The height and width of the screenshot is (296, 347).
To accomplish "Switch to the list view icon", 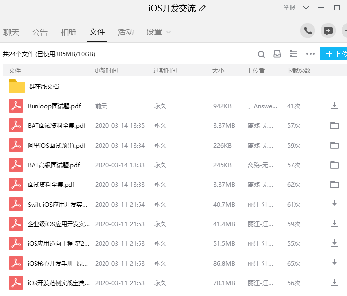I will point(293,54).
